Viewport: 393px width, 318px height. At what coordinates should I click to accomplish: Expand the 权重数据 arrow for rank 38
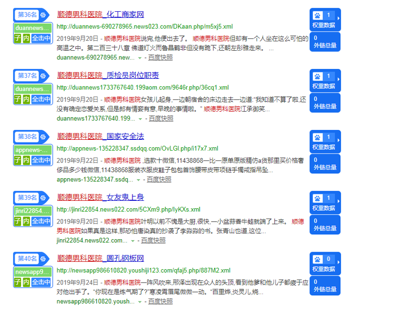tap(338, 140)
